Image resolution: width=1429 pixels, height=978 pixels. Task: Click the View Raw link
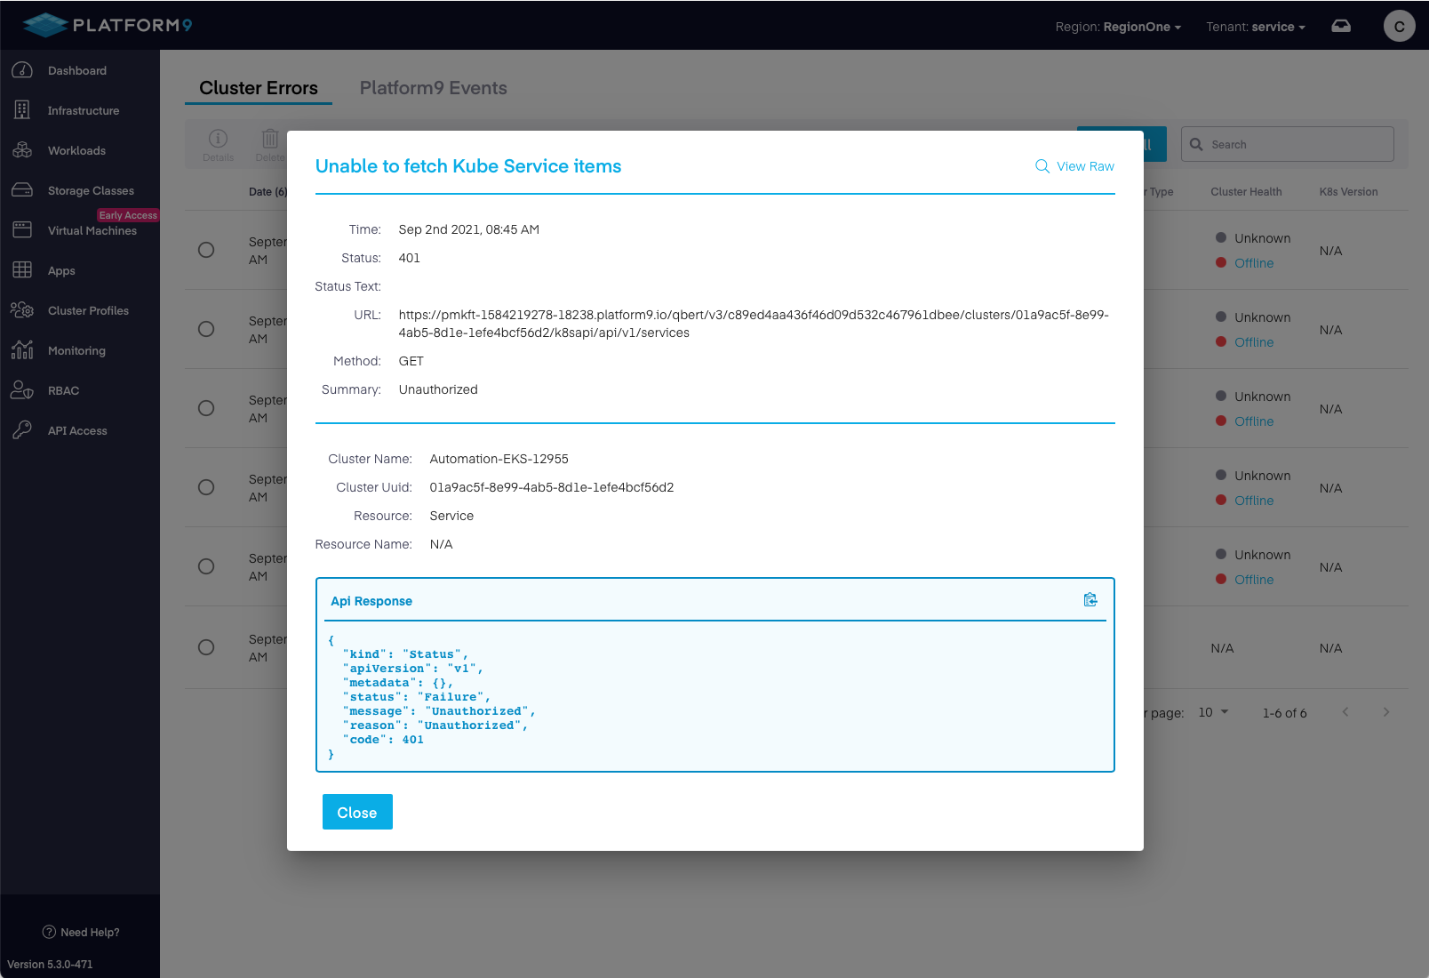[1075, 166]
